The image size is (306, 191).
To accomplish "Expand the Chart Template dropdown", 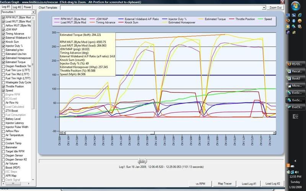I will 263,7.
